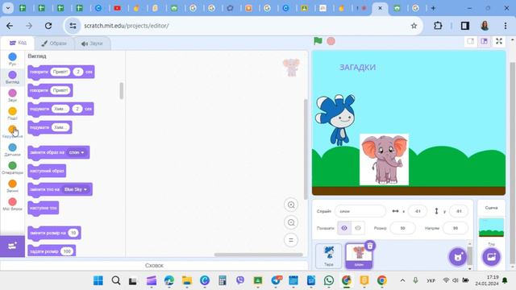Image resolution: width=516 pixels, height=290 pixels.
Task: Open the Сховок backpack bar
Action: coord(154,265)
